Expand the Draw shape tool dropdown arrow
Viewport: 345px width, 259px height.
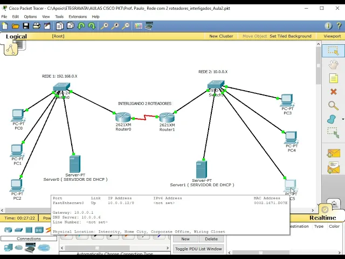[343, 119]
